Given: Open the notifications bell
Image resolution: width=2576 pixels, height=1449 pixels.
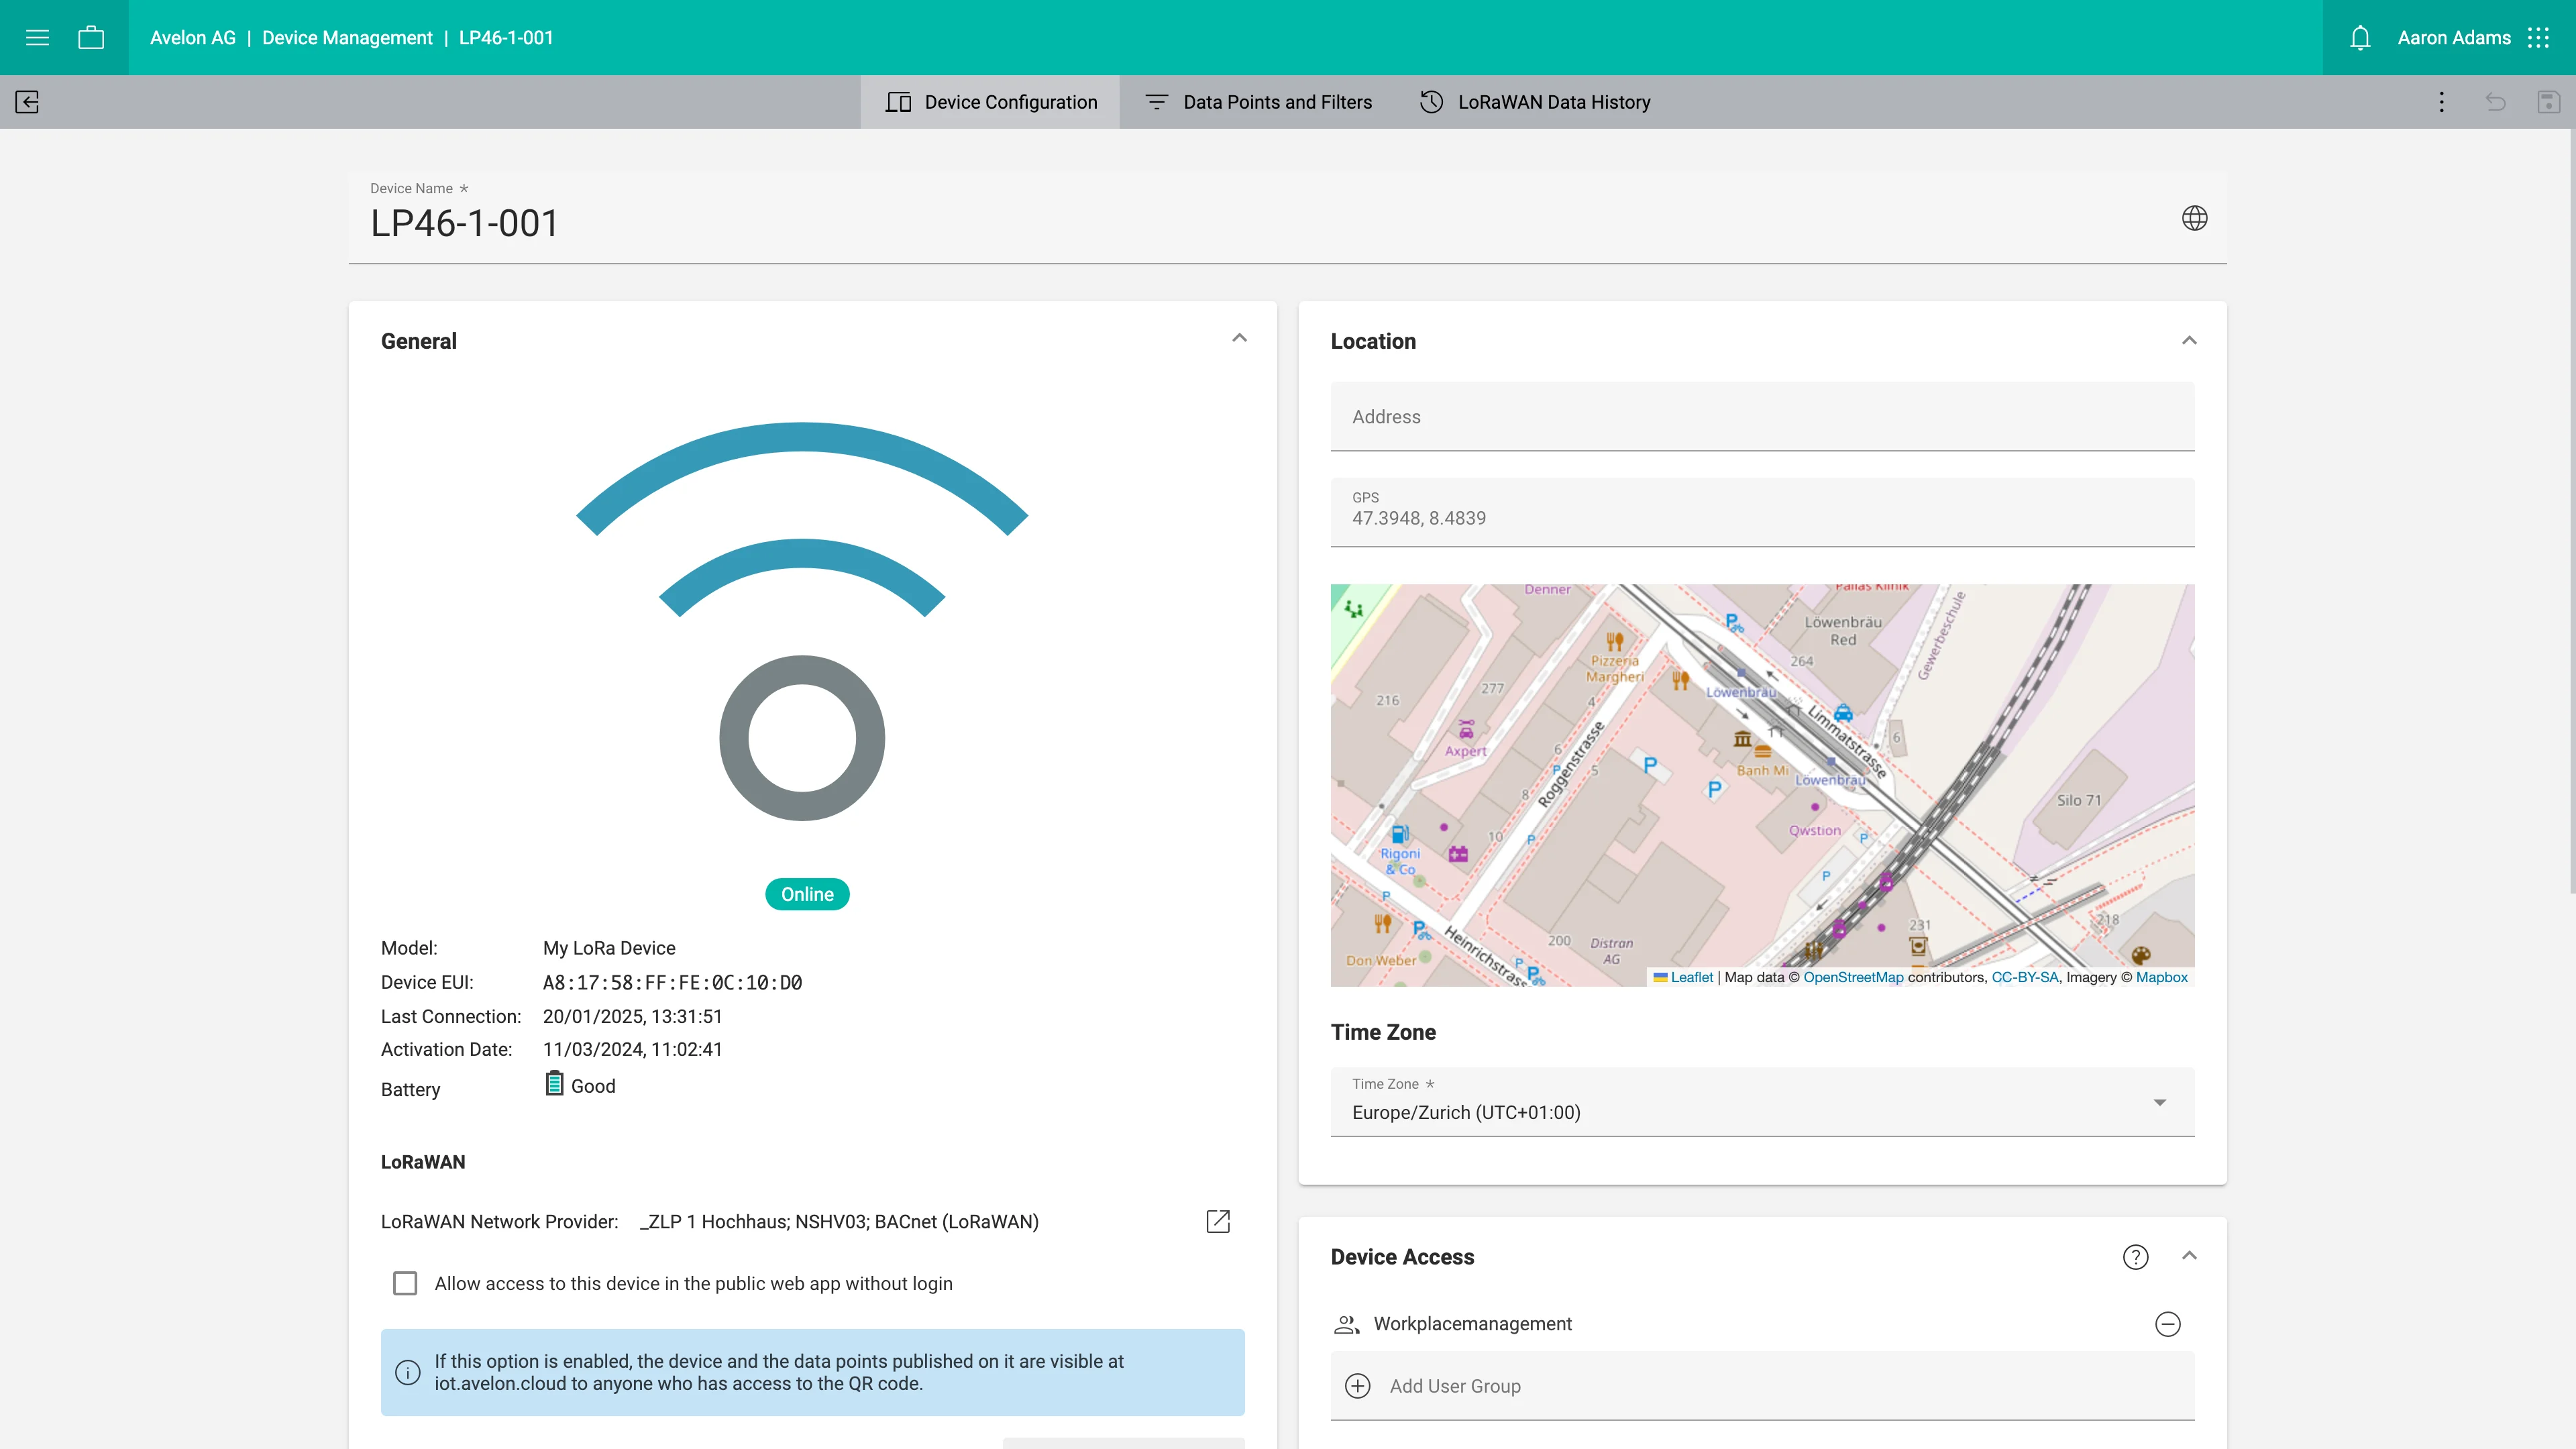Looking at the screenshot, I should 2360,38.
